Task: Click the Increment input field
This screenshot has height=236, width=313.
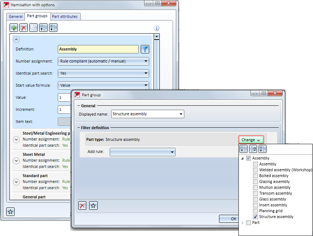Action: (64, 109)
